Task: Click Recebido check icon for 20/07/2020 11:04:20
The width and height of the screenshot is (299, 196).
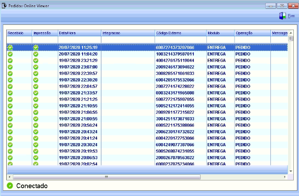Action: coord(10,54)
